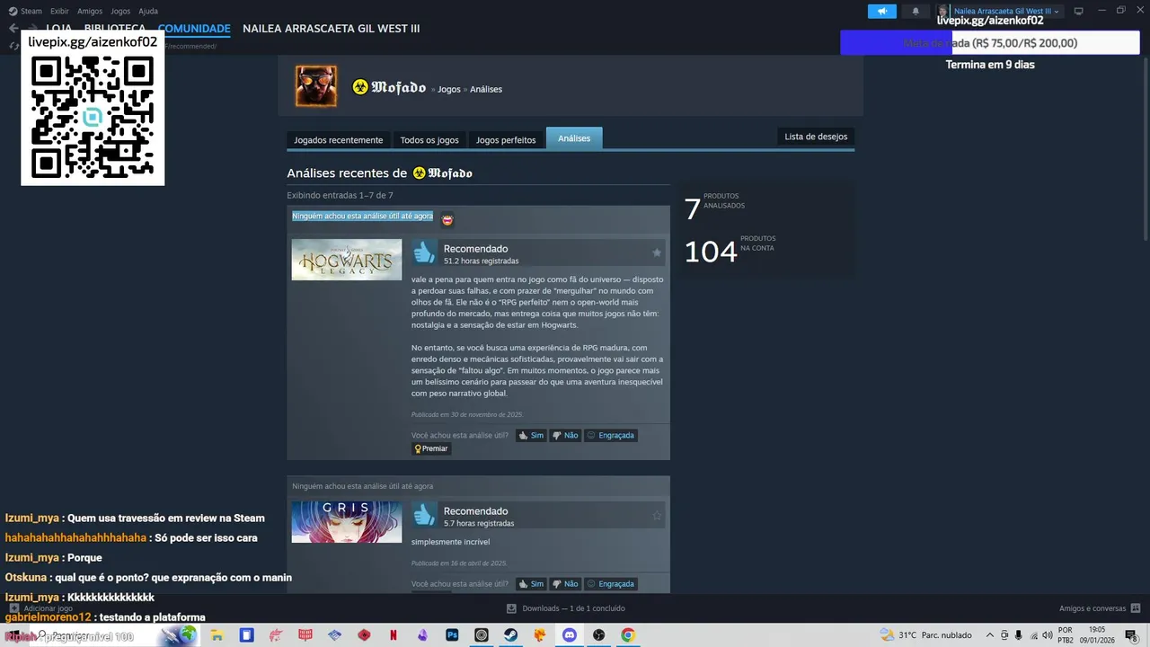
Task: Click the microphone icon in the system tray
Action: click(1018, 635)
